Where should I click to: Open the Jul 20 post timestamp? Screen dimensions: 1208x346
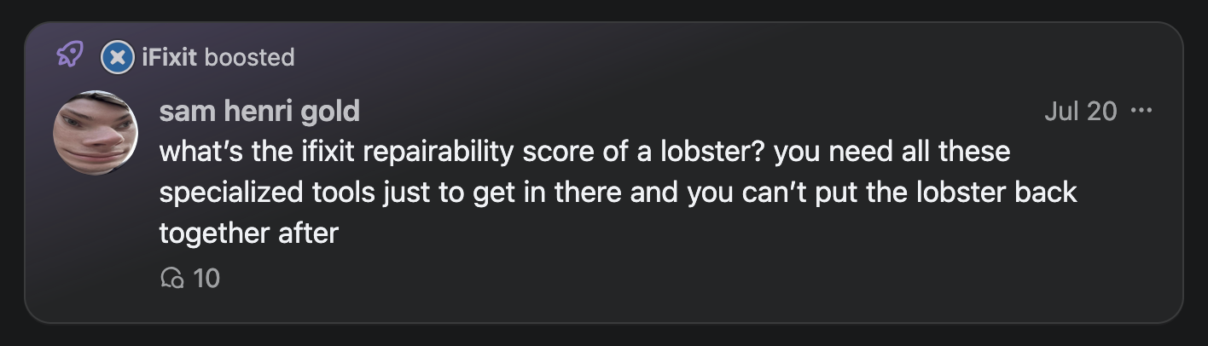[1080, 111]
